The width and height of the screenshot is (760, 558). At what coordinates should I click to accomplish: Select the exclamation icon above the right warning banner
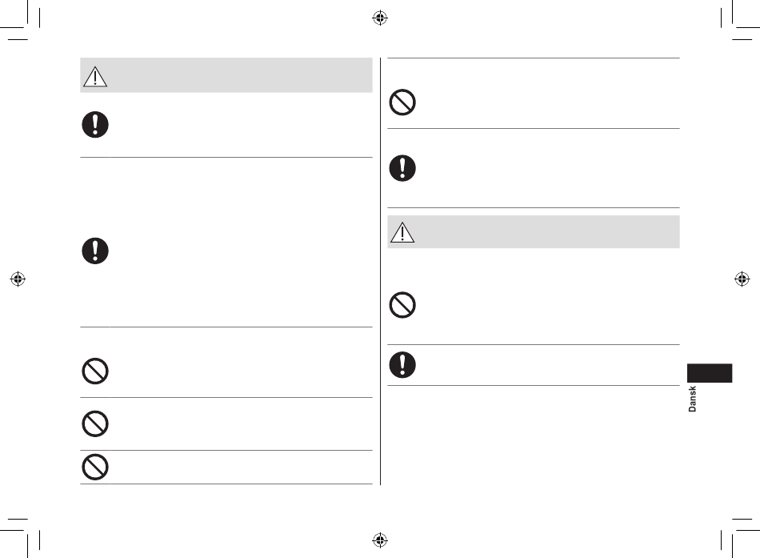point(402,168)
